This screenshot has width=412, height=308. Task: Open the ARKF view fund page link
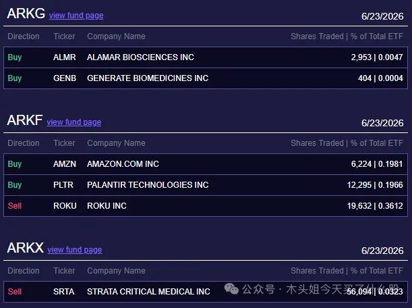[74, 122]
